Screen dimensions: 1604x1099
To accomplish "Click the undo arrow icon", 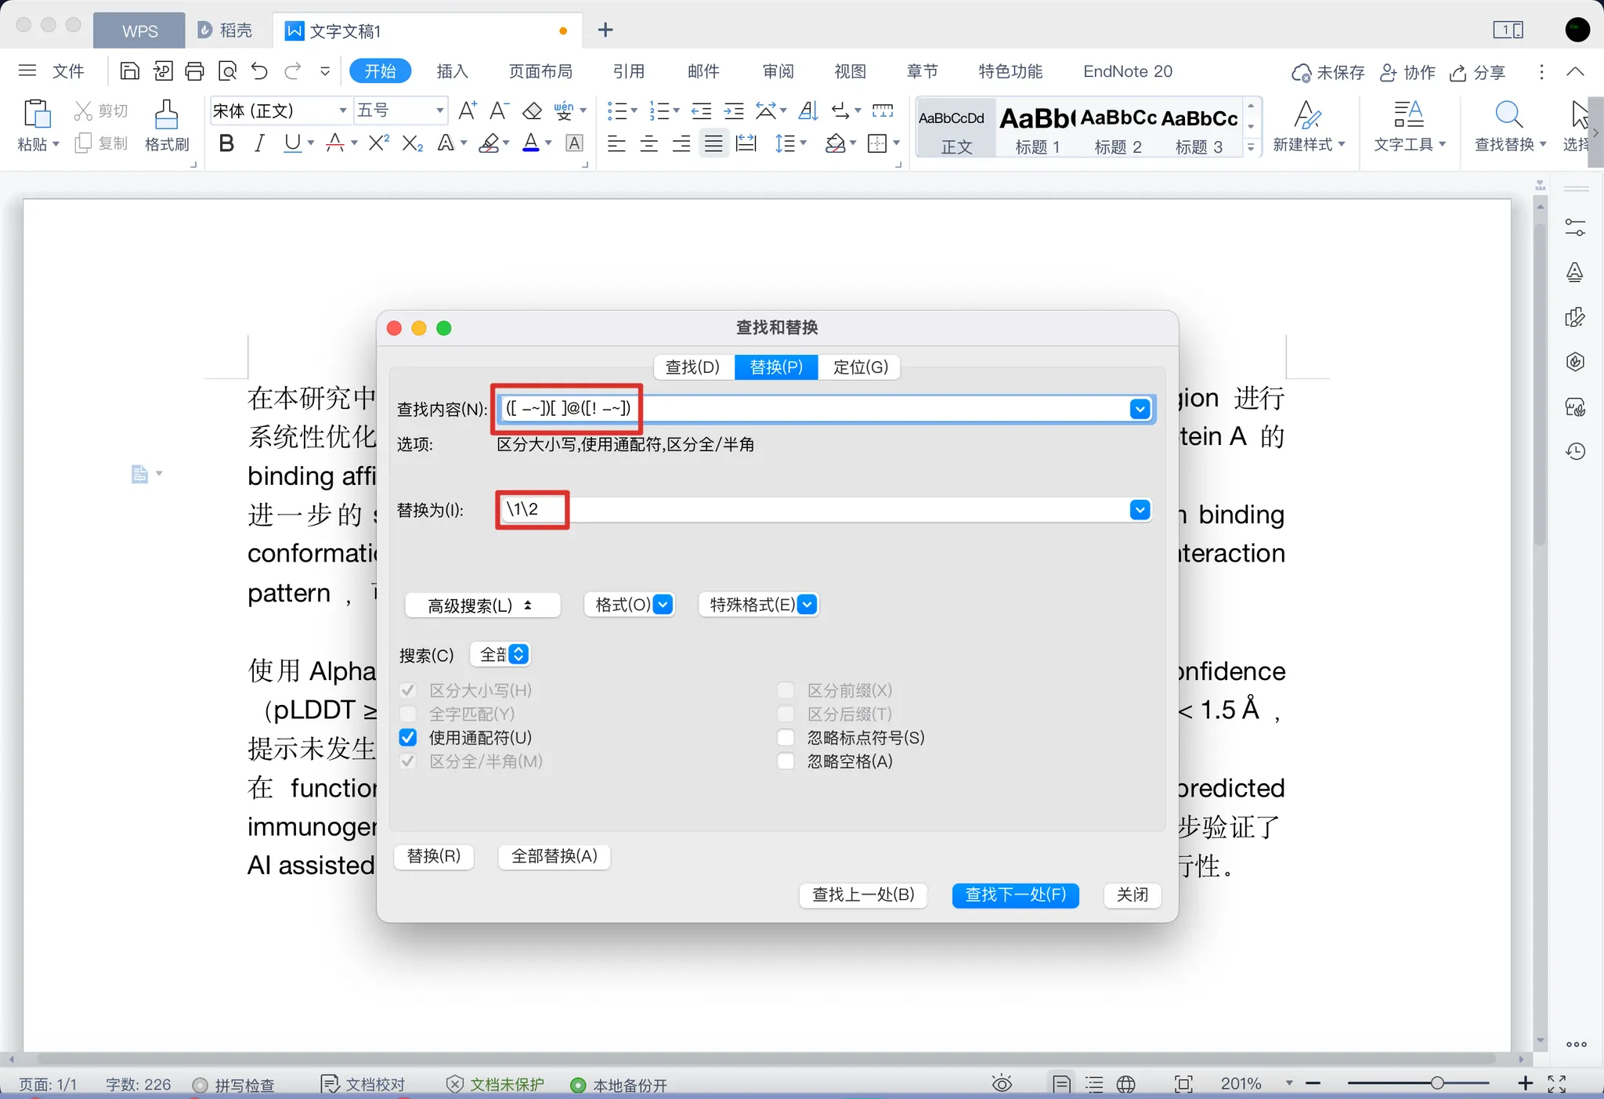I will [259, 72].
